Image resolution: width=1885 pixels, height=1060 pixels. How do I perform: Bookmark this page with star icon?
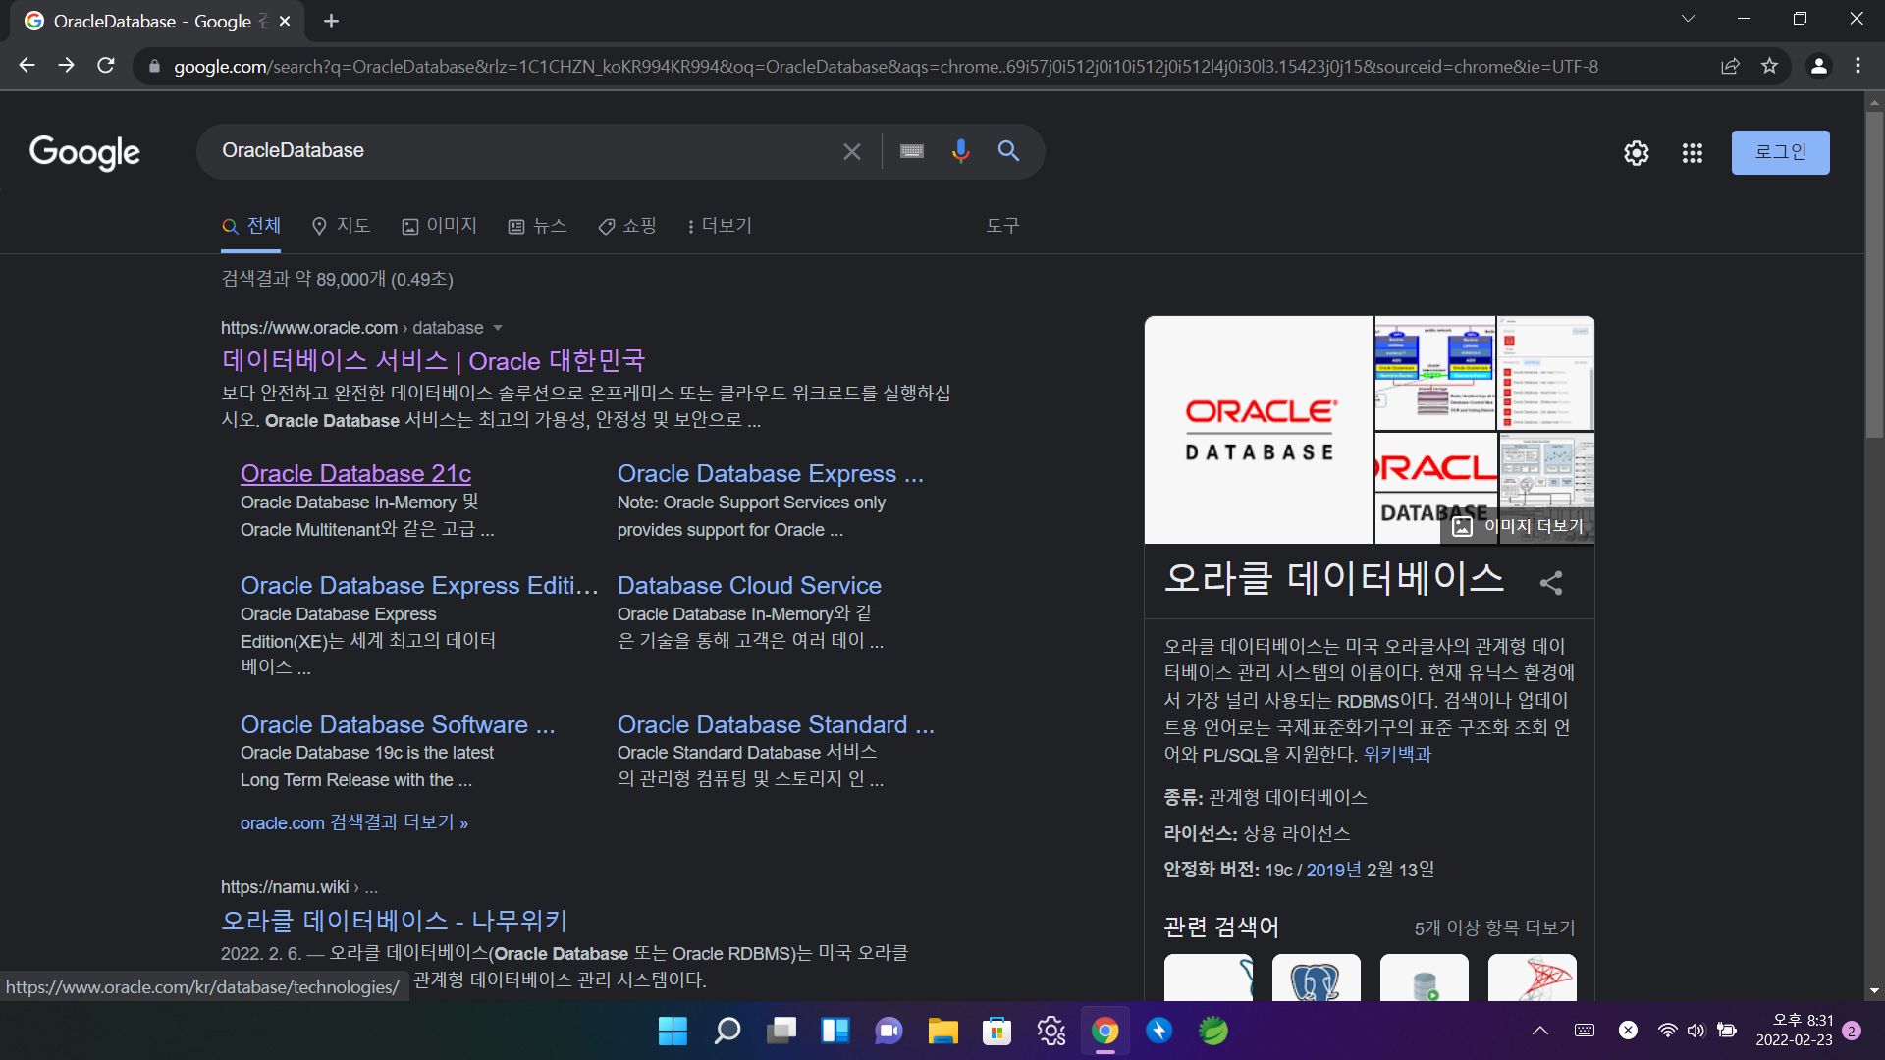coord(1769,66)
